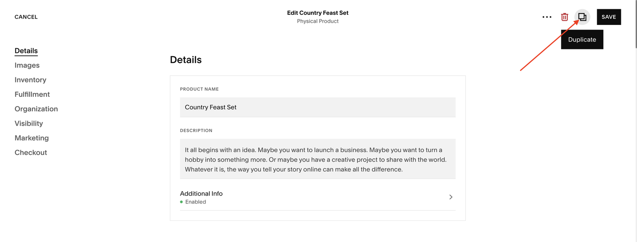Go to the Fulfillment section
This screenshot has width=637, height=242.
(32, 94)
